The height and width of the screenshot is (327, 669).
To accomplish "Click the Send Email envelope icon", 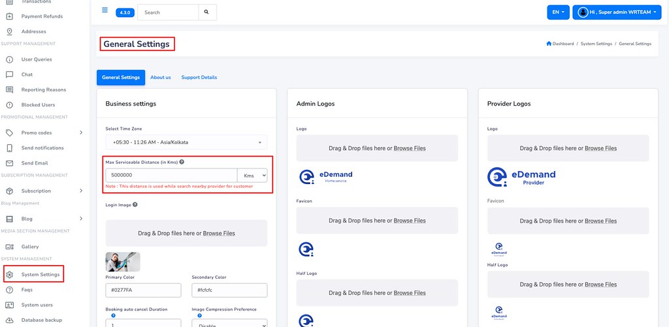I will tap(9, 163).
